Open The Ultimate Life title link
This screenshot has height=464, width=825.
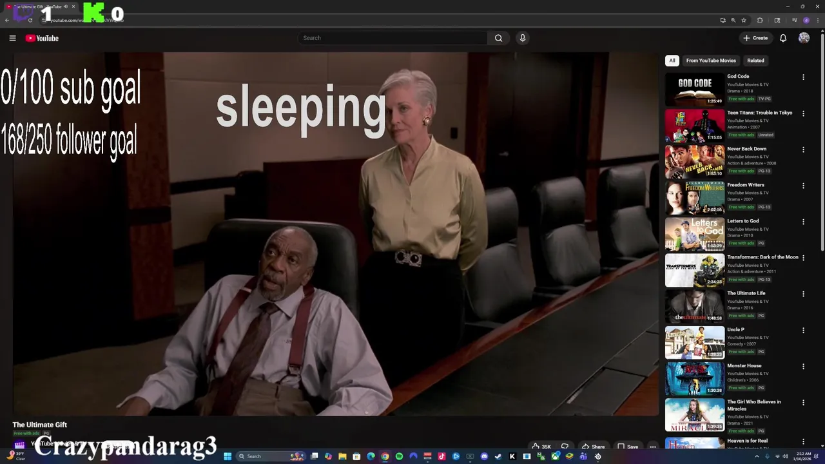pyautogui.click(x=746, y=293)
